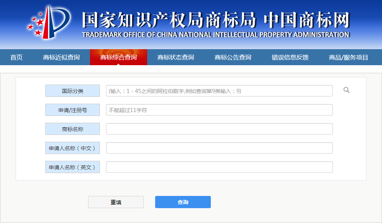
Task: Open 商标公告查询 tab
Action: 233,57
